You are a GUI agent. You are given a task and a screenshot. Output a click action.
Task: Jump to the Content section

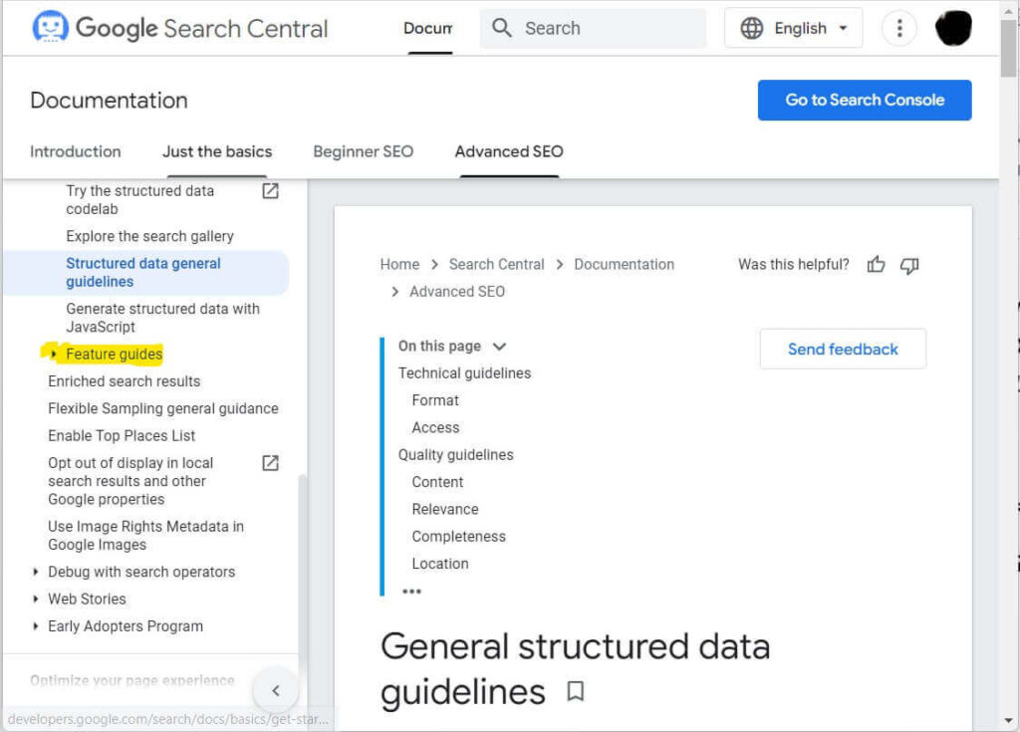click(x=437, y=482)
